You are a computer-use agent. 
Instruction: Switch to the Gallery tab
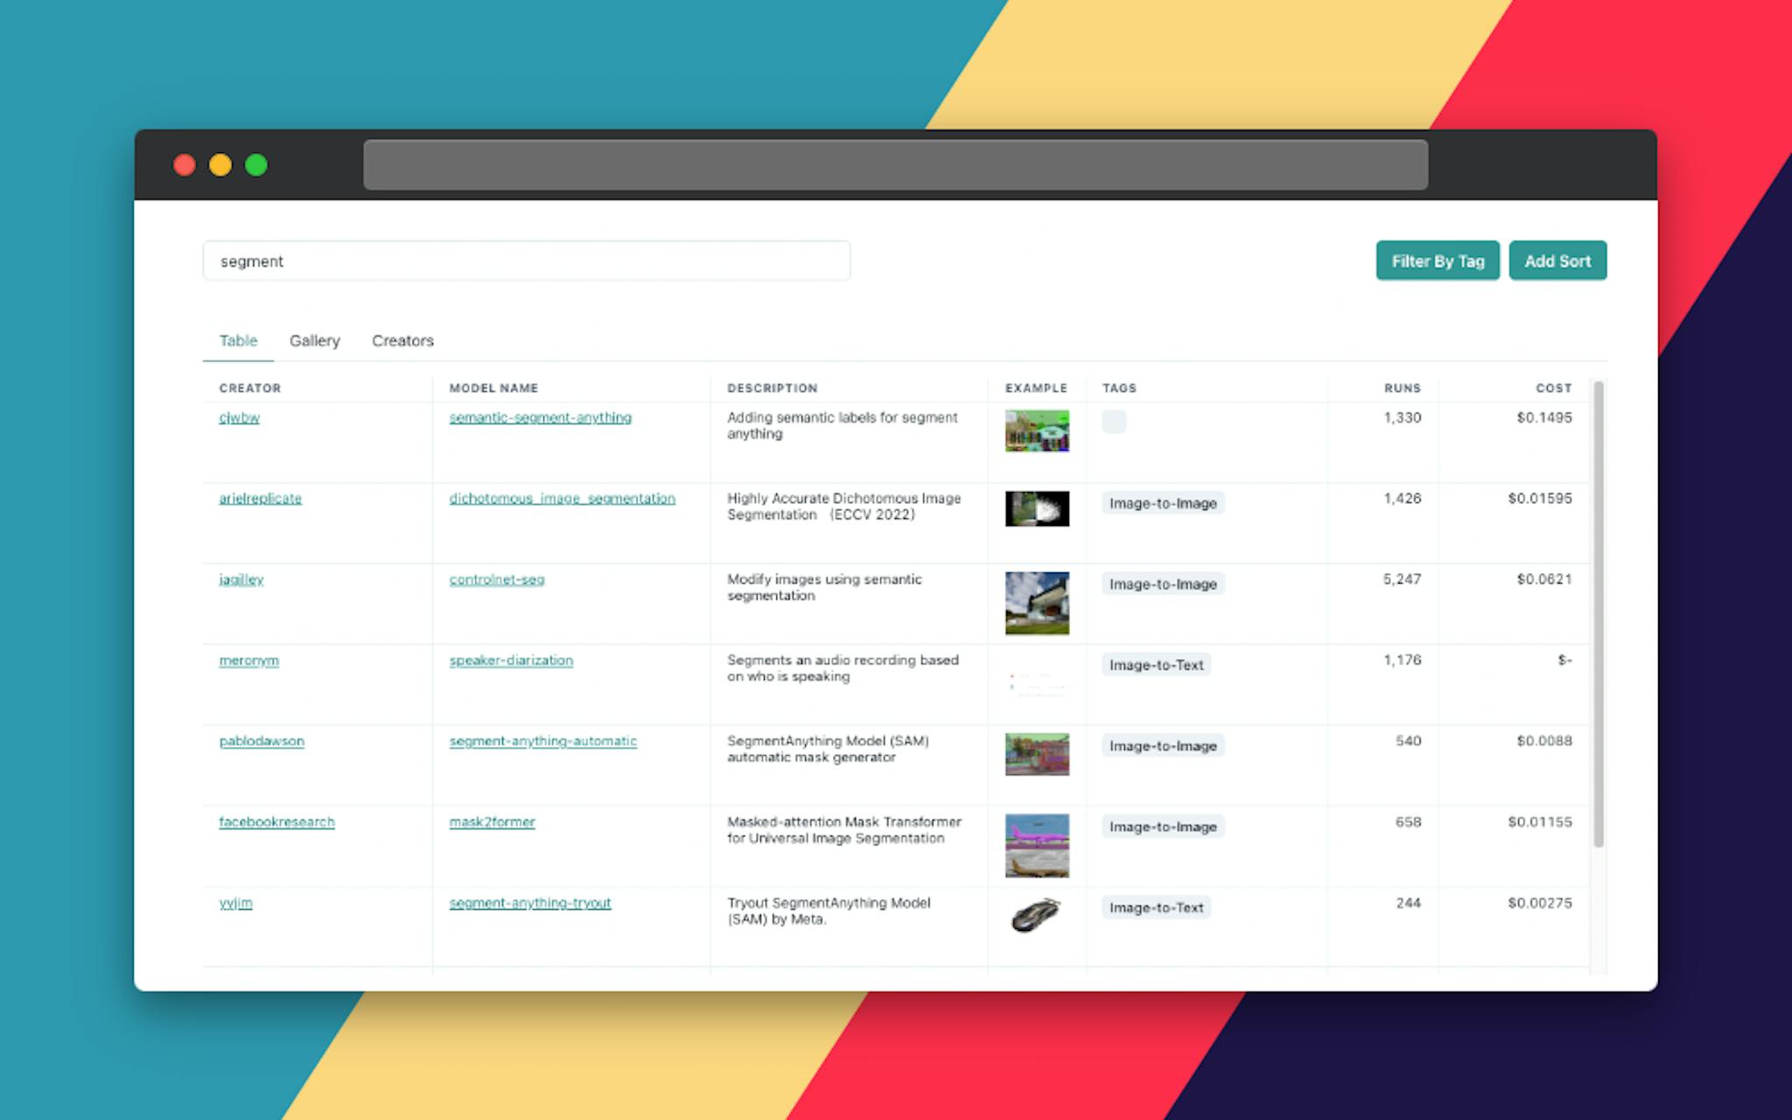click(314, 340)
